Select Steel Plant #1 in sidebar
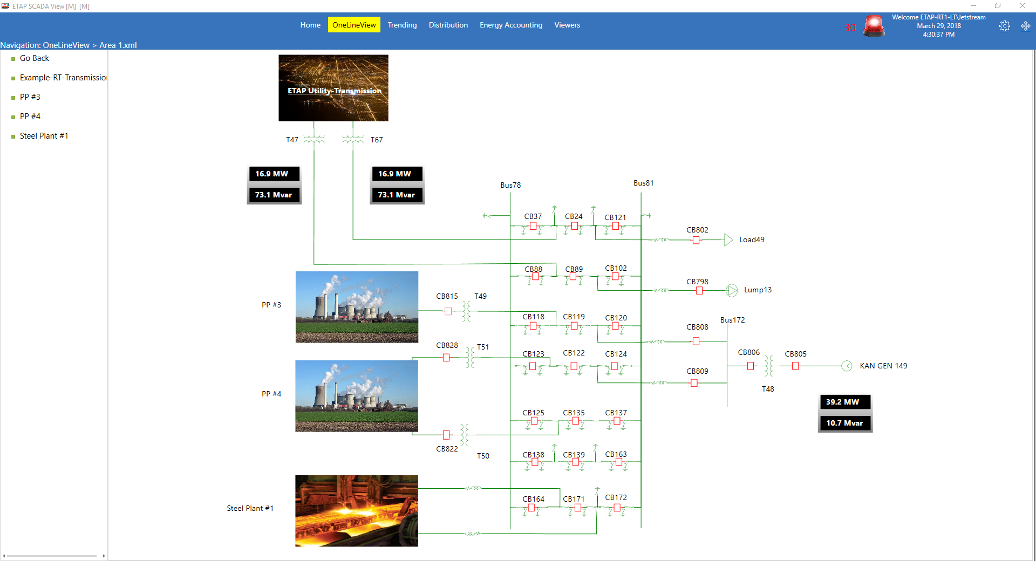 coord(44,136)
